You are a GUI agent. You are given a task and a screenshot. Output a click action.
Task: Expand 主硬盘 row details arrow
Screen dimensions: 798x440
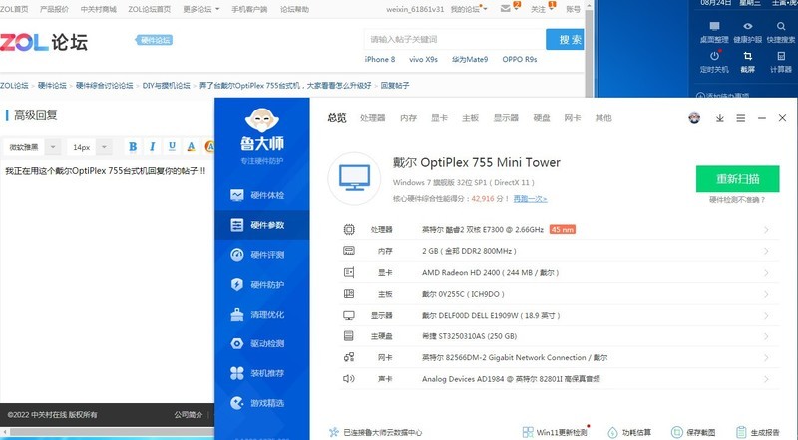pyautogui.click(x=766, y=336)
